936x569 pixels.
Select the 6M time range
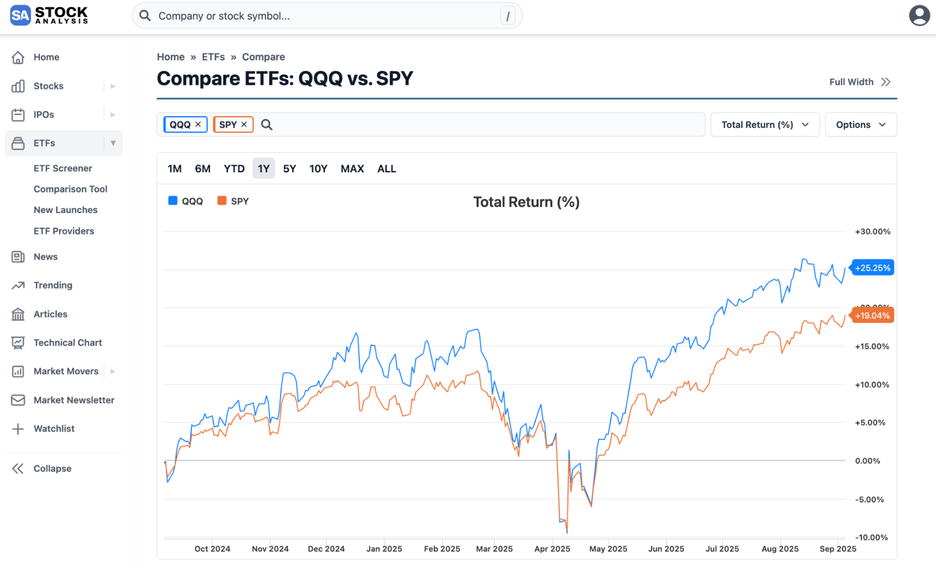pyautogui.click(x=203, y=169)
